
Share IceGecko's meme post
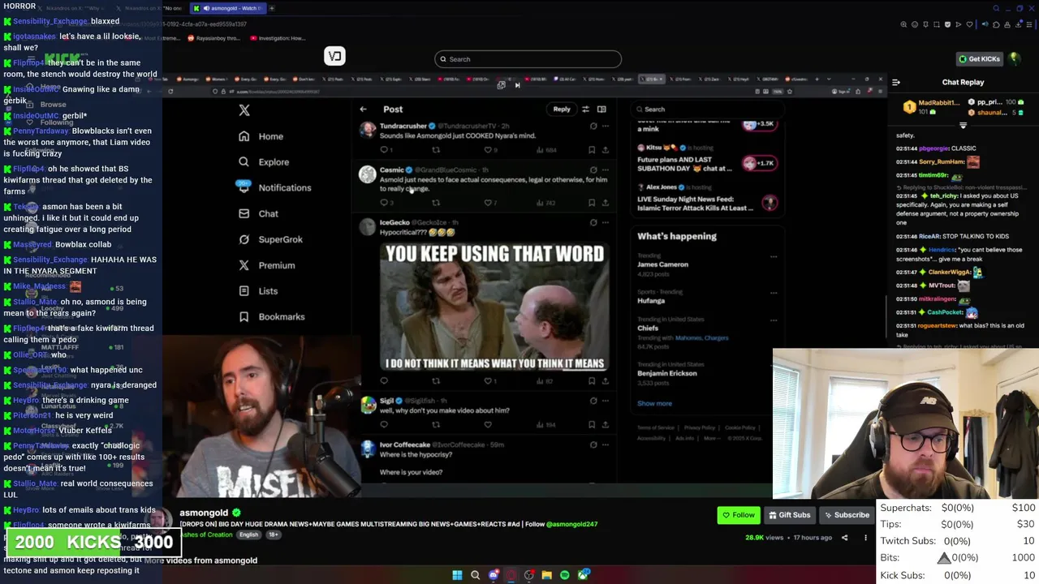coord(605,380)
